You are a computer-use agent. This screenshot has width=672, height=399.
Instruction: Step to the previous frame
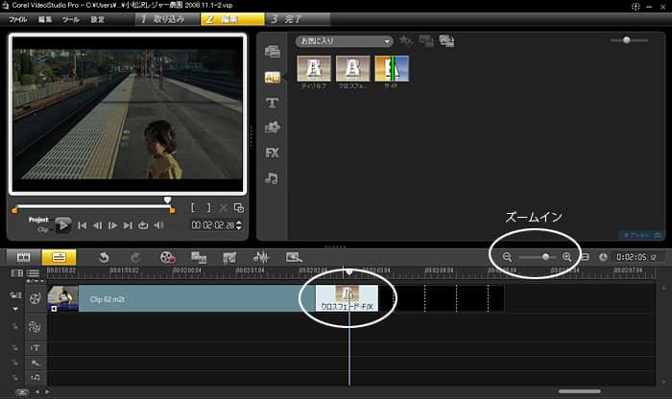click(97, 225)
